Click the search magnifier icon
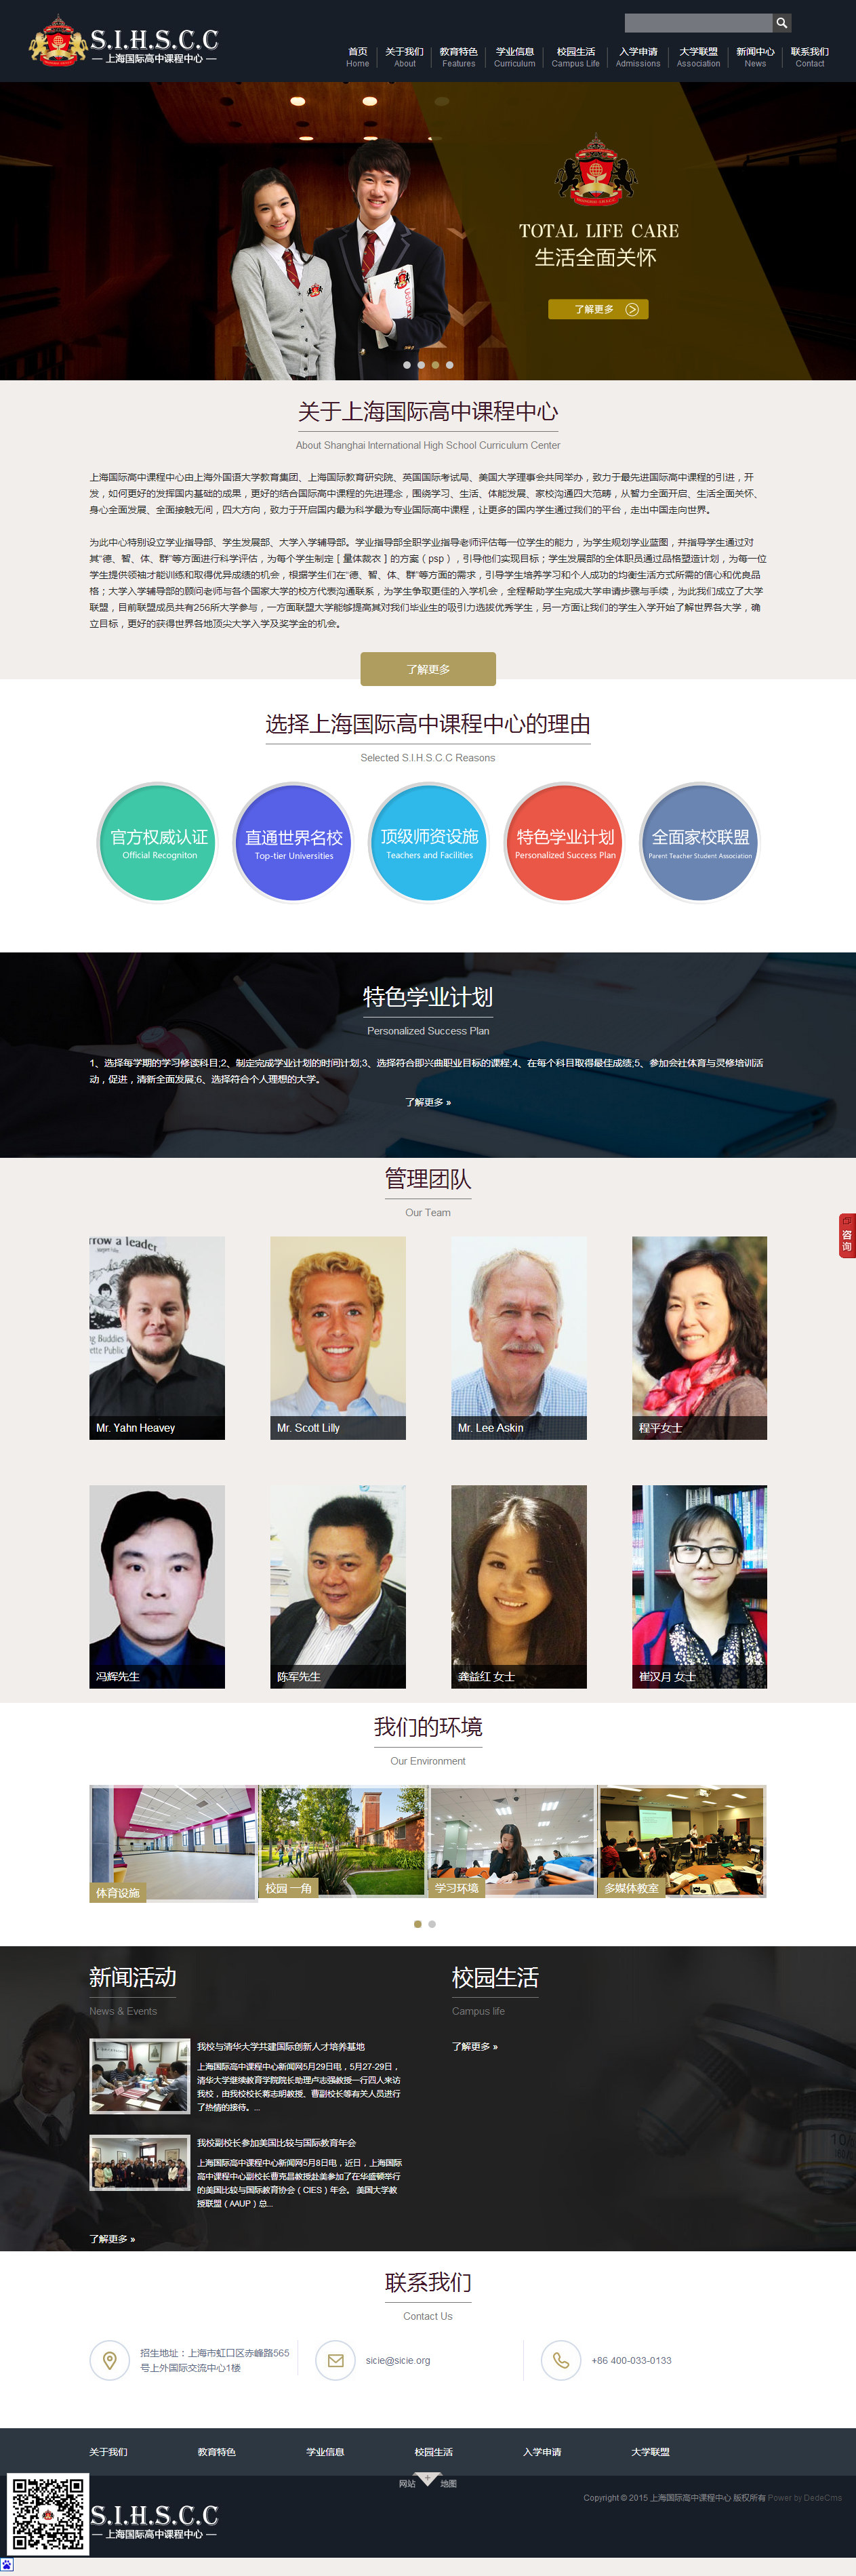This screenshot has height=2576, width=856. click(782, 22)
